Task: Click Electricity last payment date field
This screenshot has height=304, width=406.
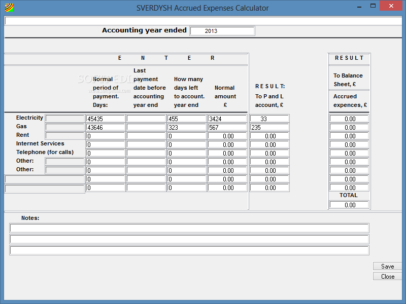Action: (x=146, y=119)
